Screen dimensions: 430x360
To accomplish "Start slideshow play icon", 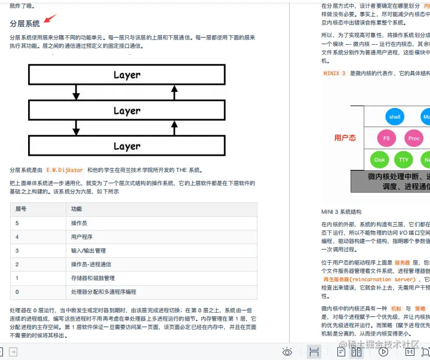I will pos(383,352).
